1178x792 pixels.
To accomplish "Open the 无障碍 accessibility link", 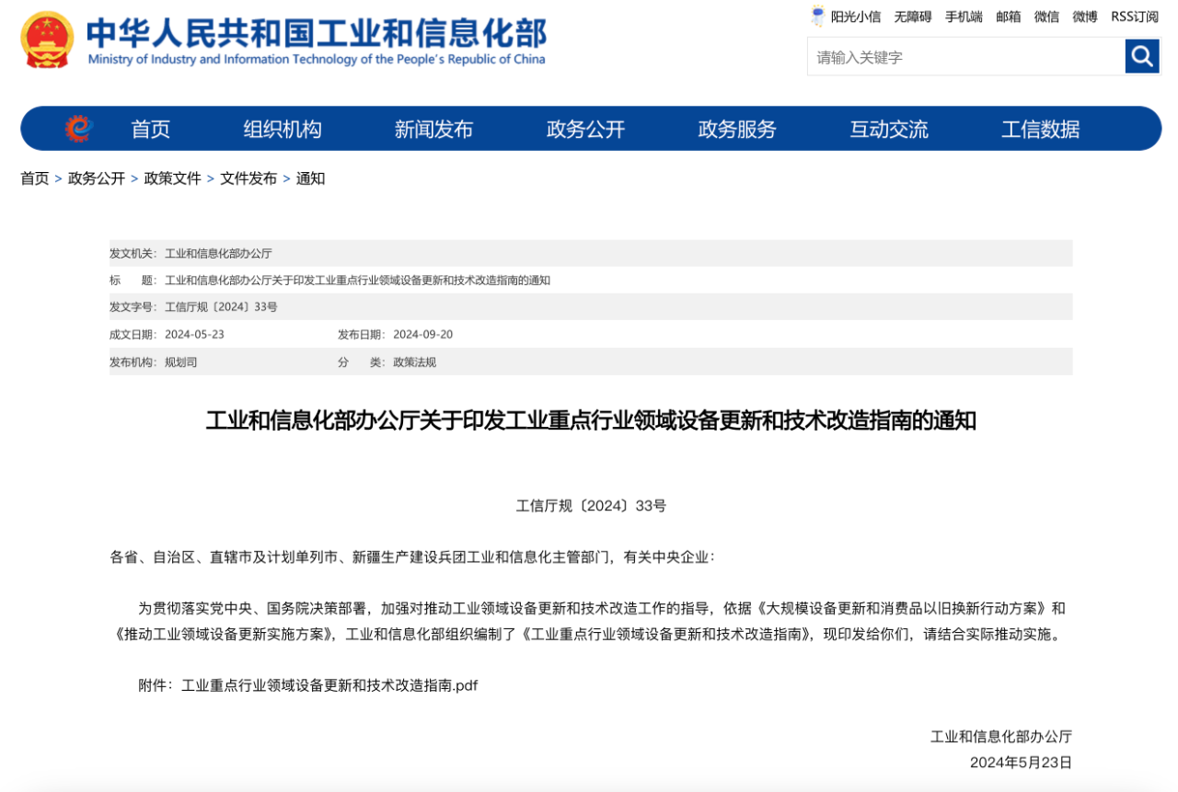I will (x=913, y=17).
